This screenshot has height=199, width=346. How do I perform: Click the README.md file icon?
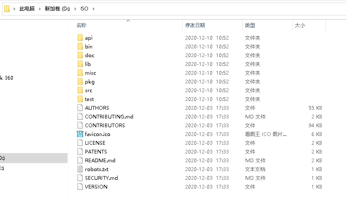point(80,160)
